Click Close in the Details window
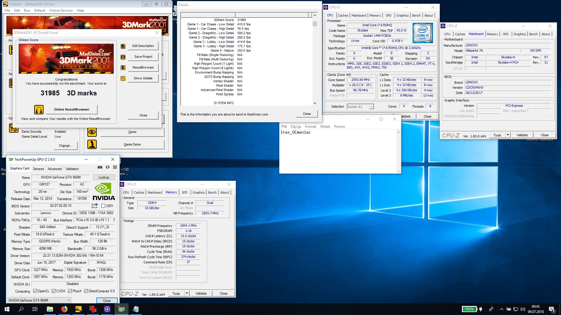 (x=307, y=114)
